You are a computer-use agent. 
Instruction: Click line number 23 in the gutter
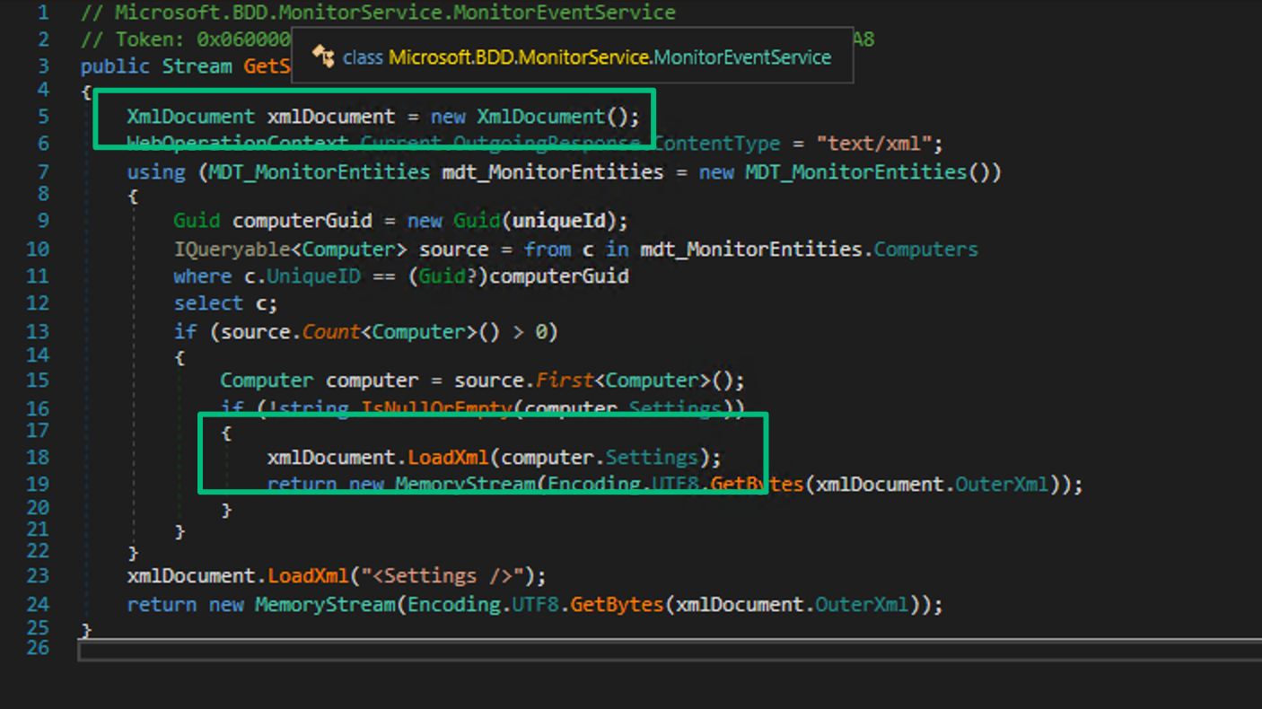[38, 574]
